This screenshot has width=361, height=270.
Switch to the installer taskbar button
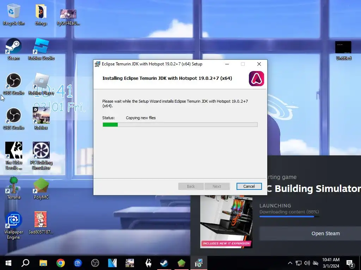point(199,263)
